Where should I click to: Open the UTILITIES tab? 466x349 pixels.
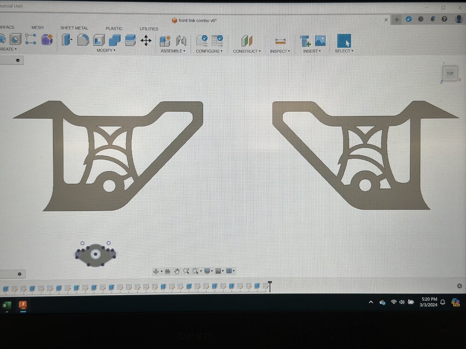149,29
